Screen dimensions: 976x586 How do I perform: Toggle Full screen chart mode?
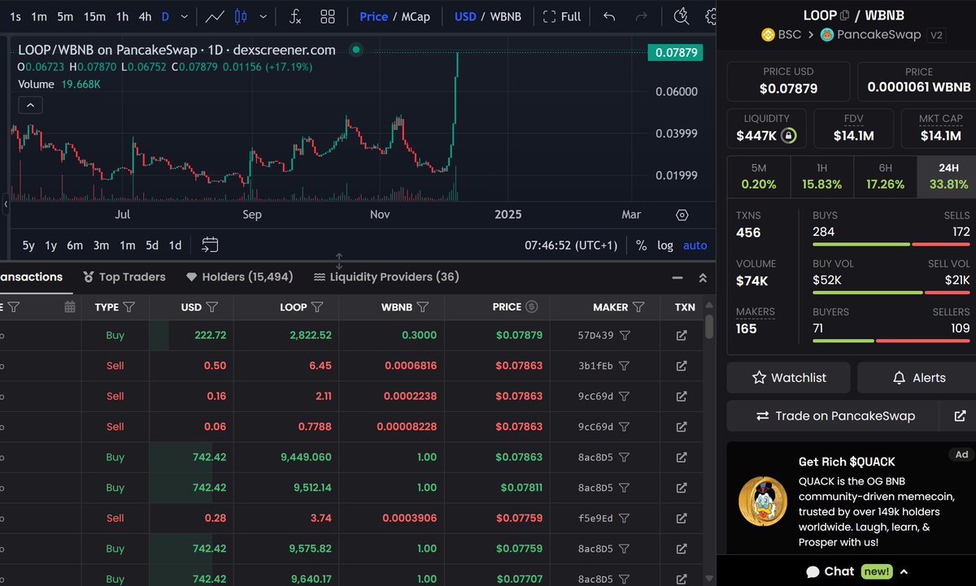tap(562, 16)
